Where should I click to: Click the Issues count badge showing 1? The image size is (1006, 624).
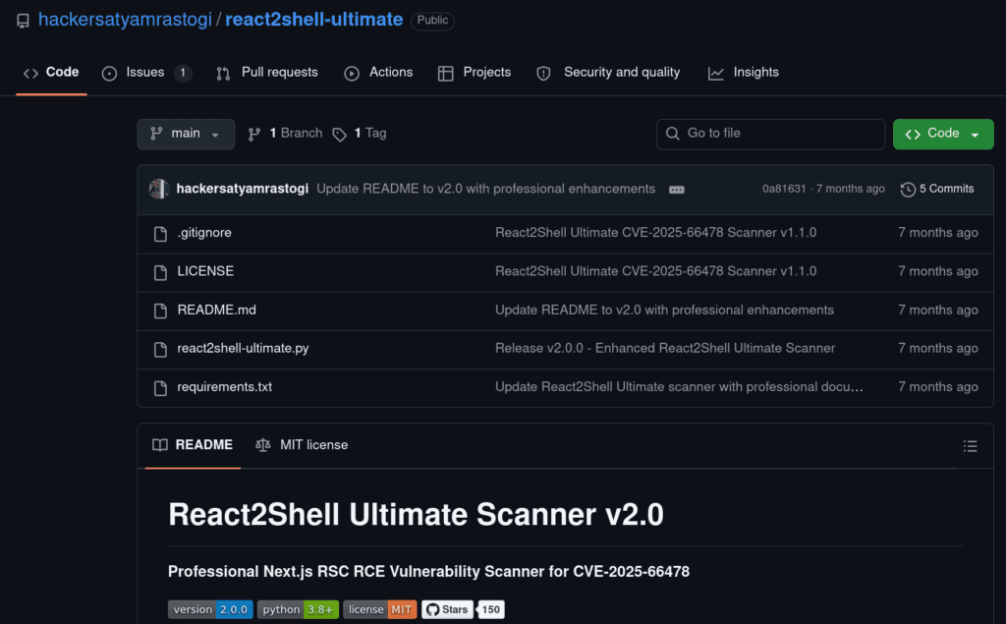[x=183, y=73]
